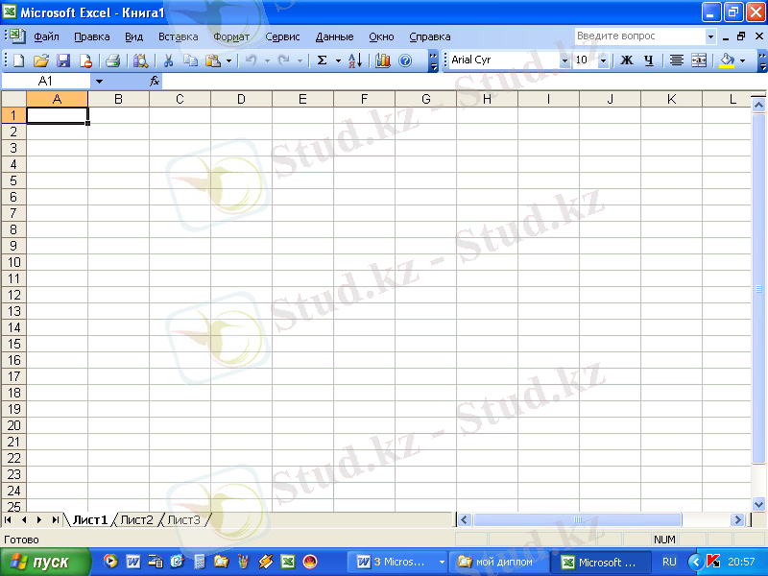Toggle underline with the Ч button
Viewport: 768px width, 576px height.
(649, 60)
